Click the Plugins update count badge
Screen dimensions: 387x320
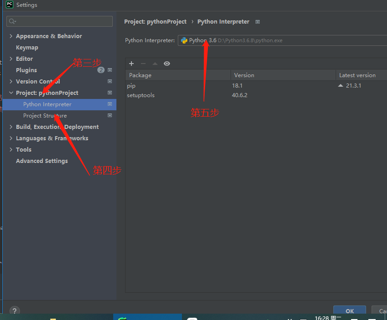(101, 70)
